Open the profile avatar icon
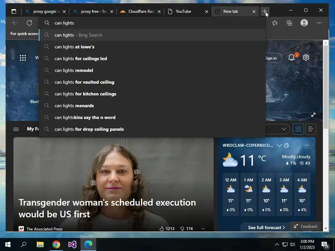 click(304, 23)
